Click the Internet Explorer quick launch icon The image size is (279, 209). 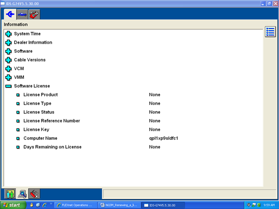(45, 205)
